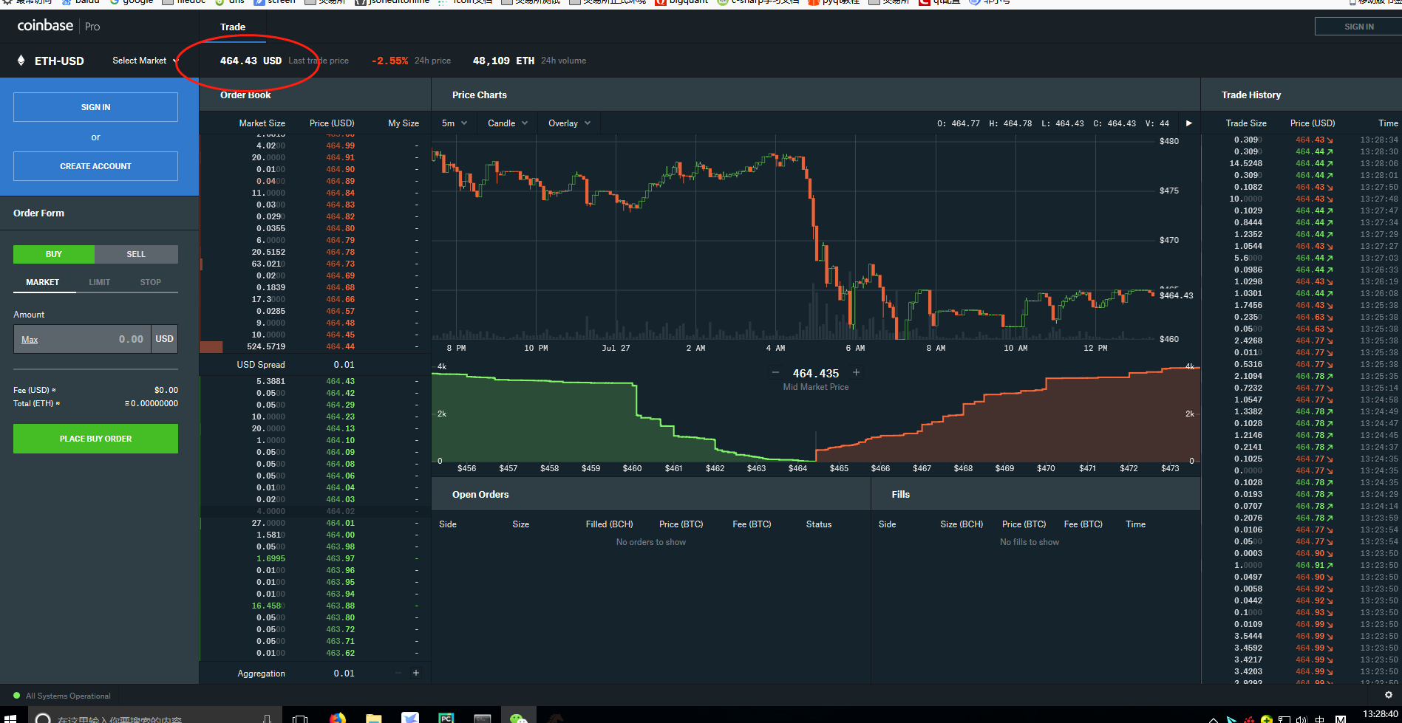Click the USD currency label in Amount field
Screen dimensions: 1402x723
164,339
